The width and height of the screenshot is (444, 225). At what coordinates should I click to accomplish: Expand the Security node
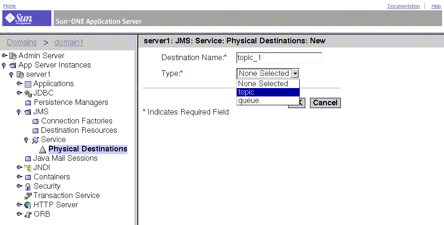[19, 186]
